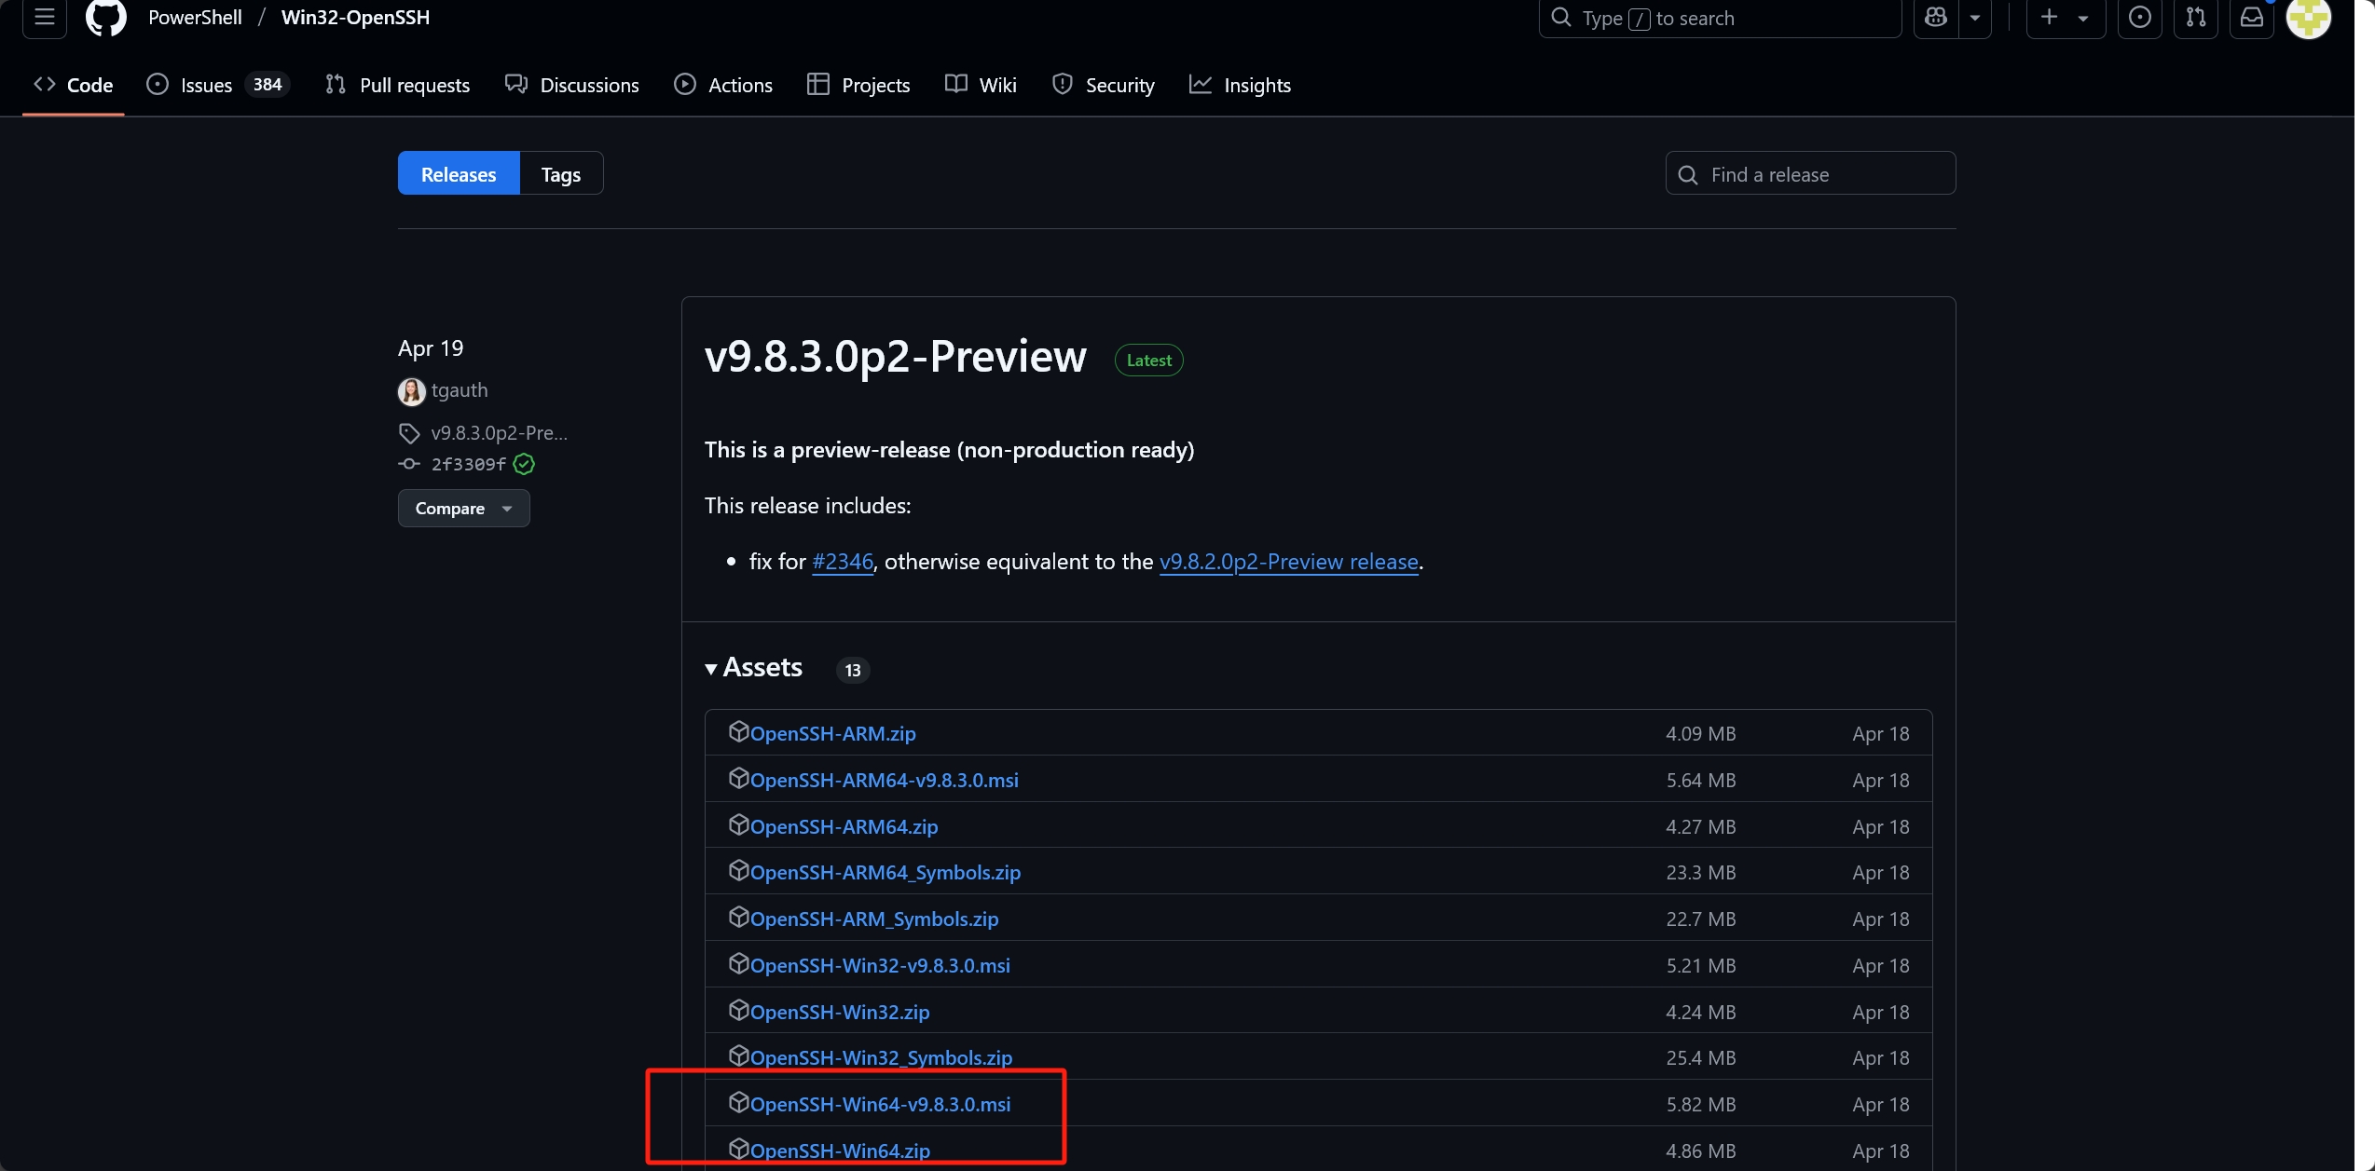Select the Releases view toggle
Screen dimensions: 2375x1171
pos(458,173)
